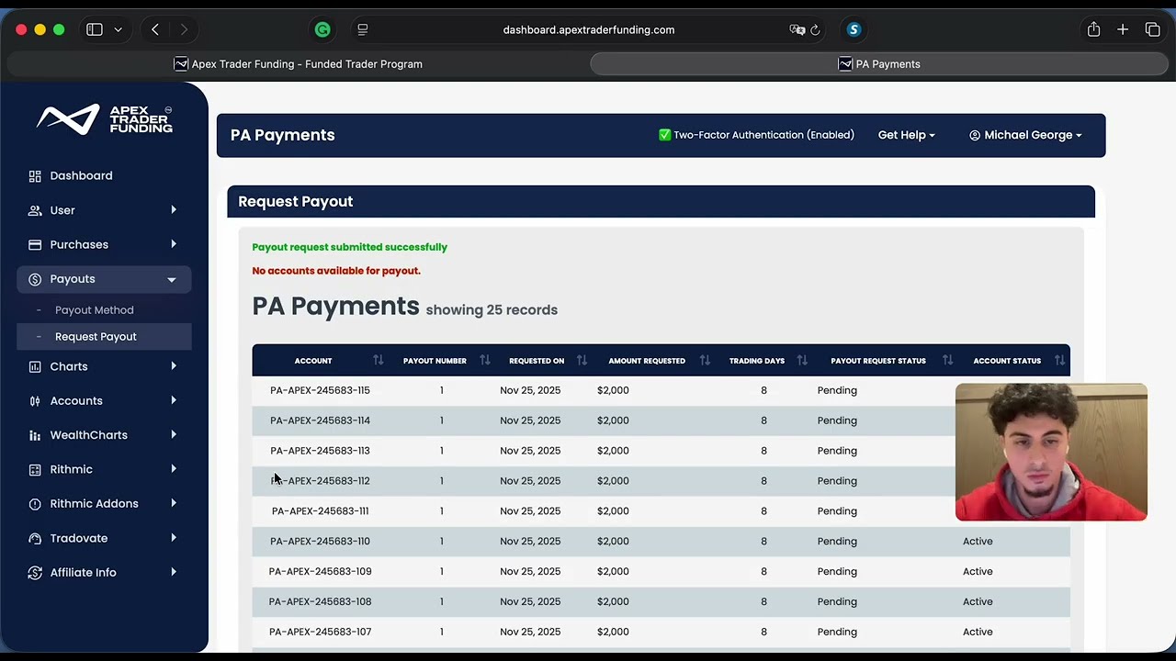
Task: Sort by Requested On column arrows
Action: pyautogui.click(x=582, y=361)
